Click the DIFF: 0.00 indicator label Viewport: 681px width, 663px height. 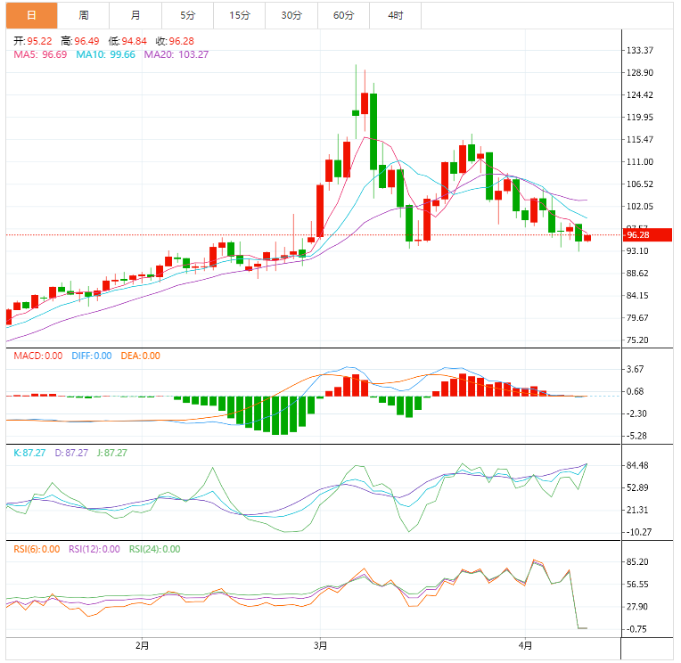click(x=90, y=356)
